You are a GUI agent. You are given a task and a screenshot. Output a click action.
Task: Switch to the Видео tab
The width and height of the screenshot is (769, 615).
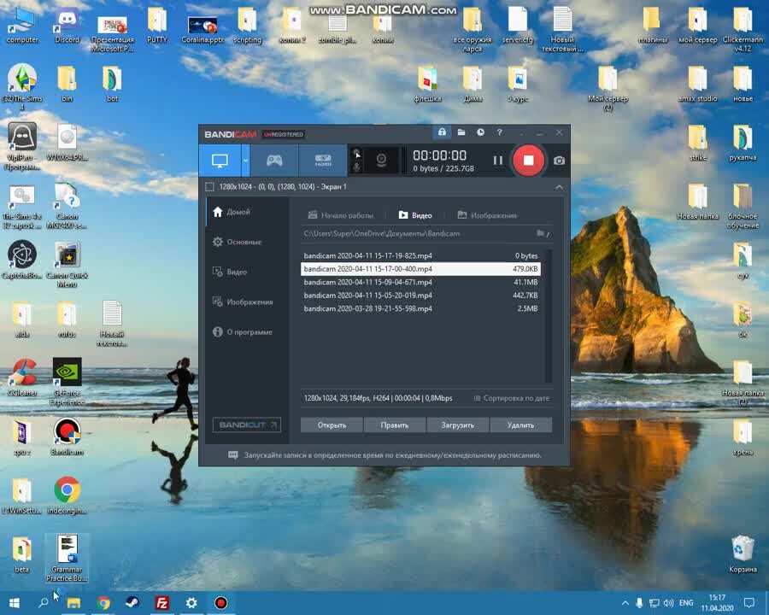click(x=415, y=215)
